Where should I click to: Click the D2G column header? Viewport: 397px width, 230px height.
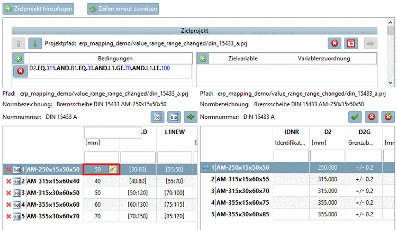pyautogui.click(x=364, y=132)
